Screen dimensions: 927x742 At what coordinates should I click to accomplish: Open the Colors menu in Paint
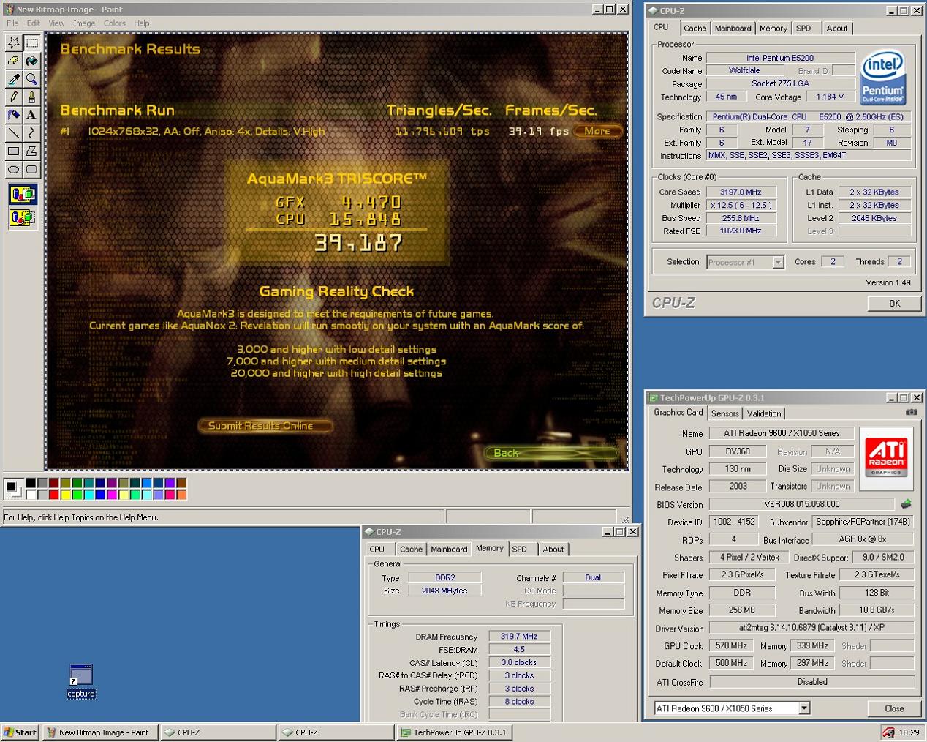click(x=114, y=23)
